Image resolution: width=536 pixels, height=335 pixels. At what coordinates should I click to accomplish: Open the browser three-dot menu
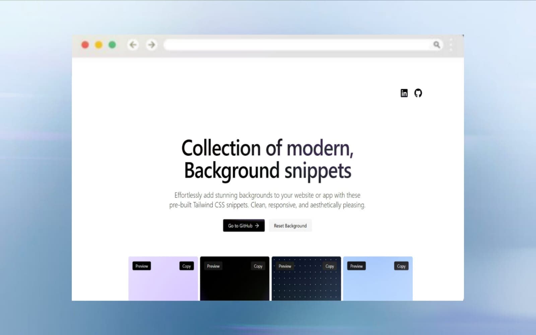point(451,45)
